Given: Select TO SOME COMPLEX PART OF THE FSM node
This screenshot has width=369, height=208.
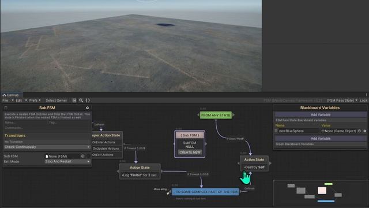Looking at the screenshot, I should tap(206, 192).
